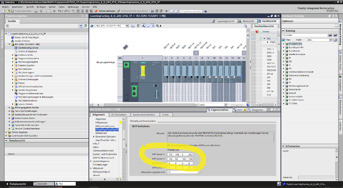Switch to the Info tab
The image size is (343, 188).
239,110
